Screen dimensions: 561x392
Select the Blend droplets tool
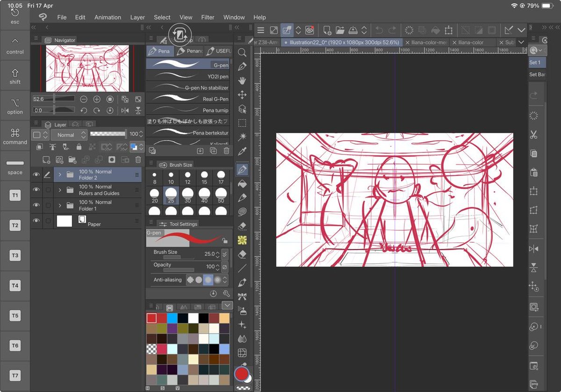(x=242, y=339)
